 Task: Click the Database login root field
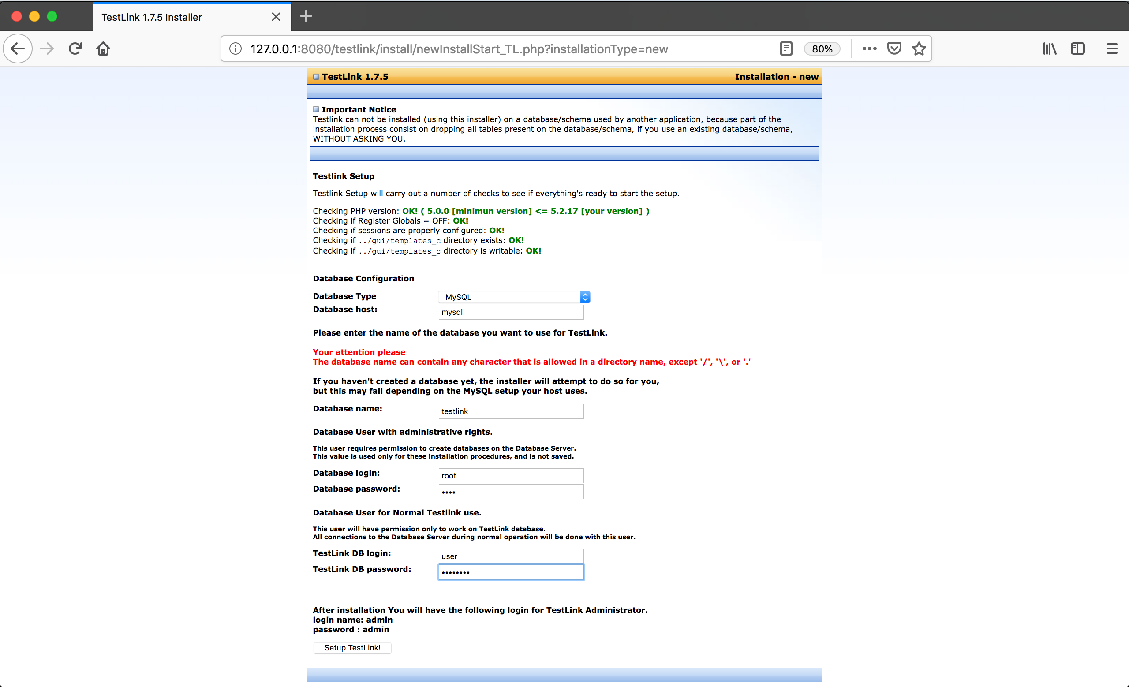pyautogui.click(x=510, y=475)
